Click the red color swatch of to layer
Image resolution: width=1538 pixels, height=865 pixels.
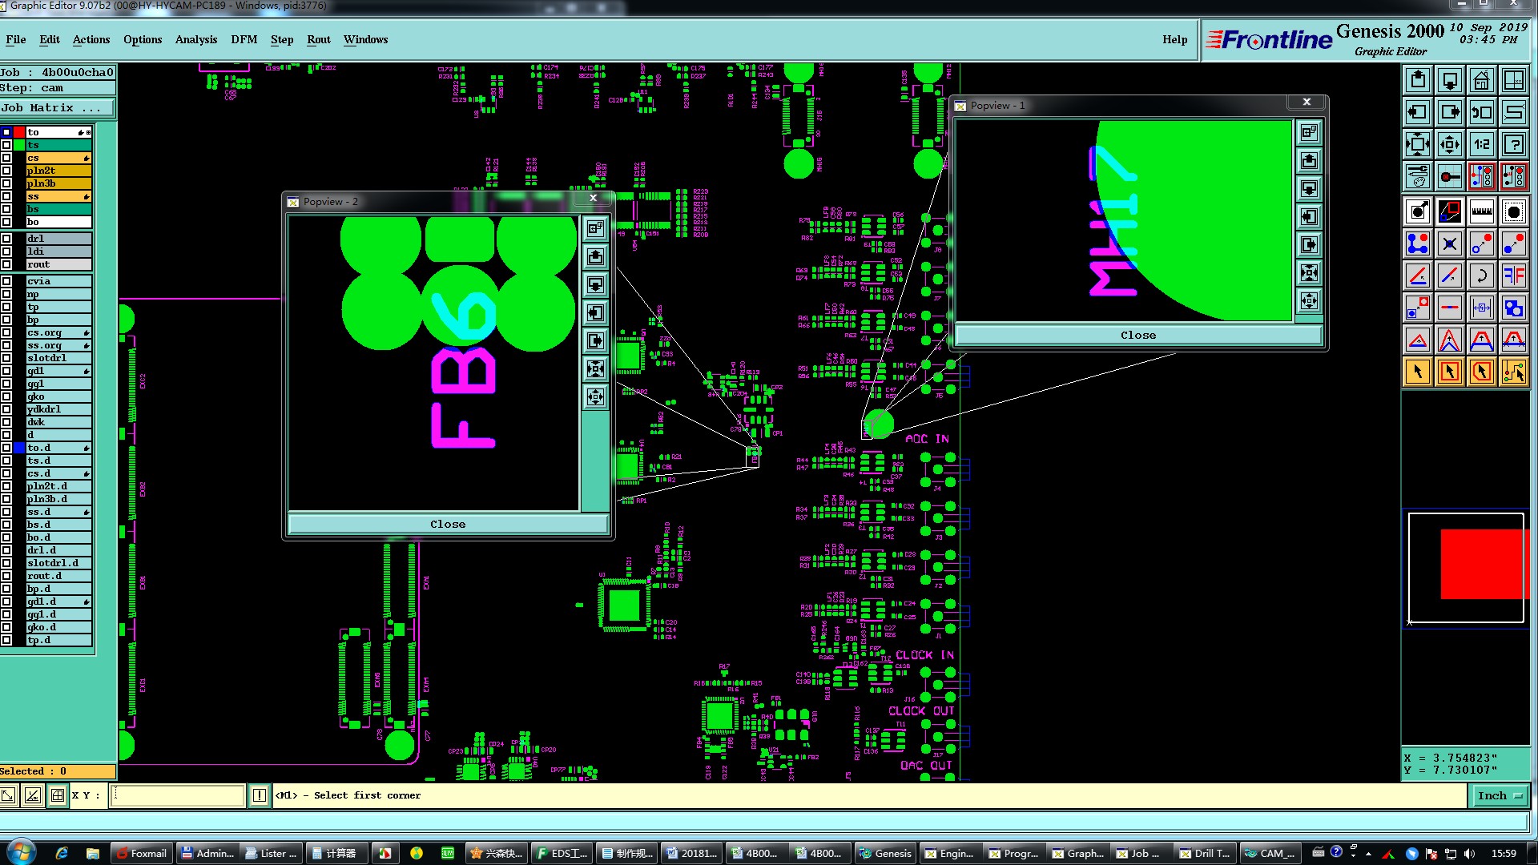point(19,132)
